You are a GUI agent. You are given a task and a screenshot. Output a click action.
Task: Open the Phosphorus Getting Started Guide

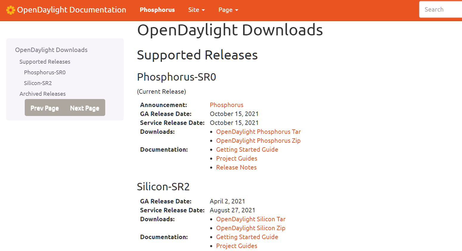coord(247,149)
